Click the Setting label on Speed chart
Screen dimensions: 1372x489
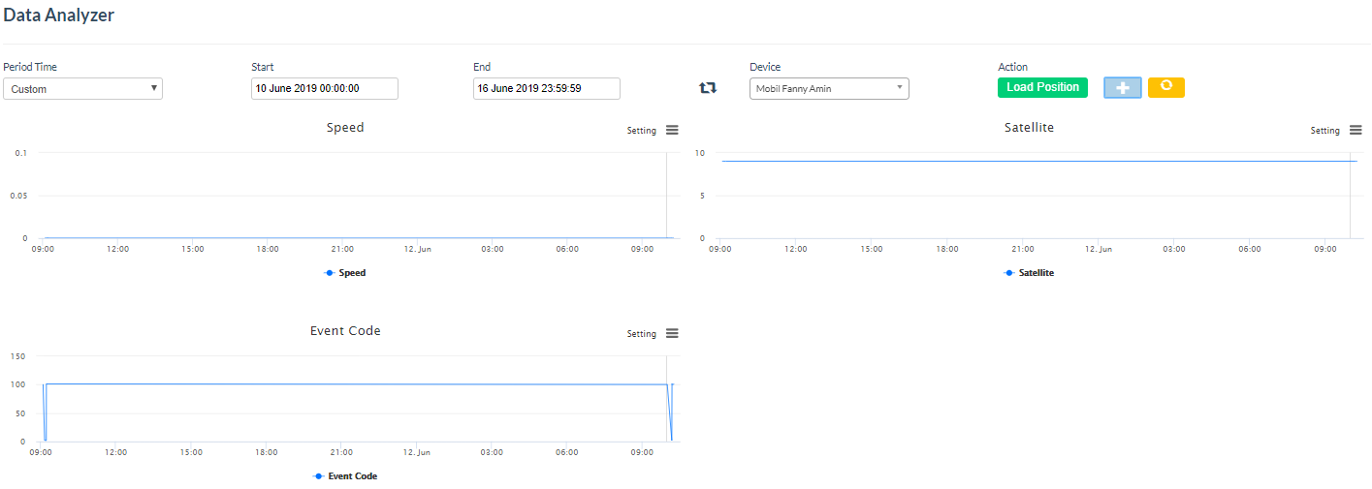pyautogui.click(x=641, y=131)
